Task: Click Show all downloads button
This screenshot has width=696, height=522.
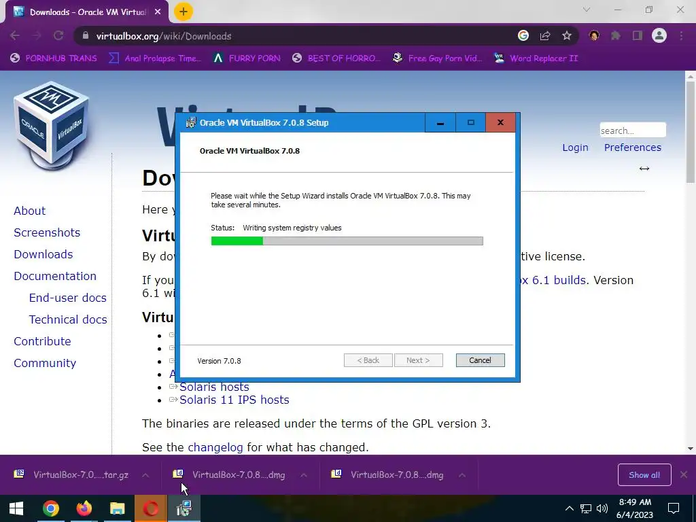Action: tap(644, 475)
